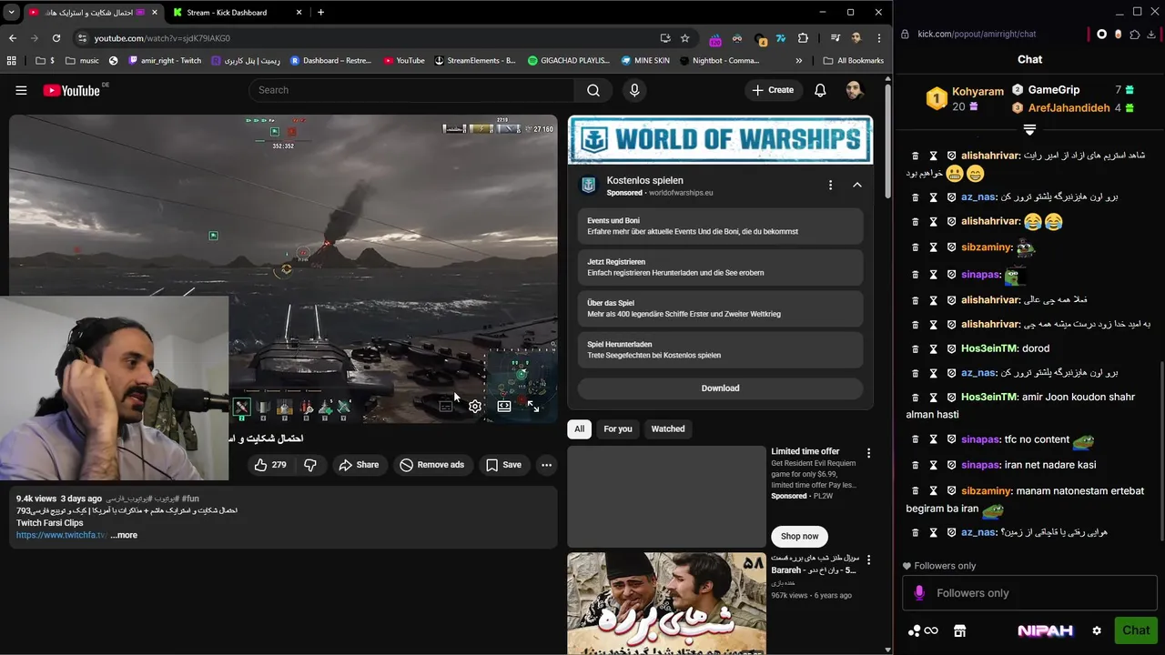Viewport: 1165px width, 655px height.
Task: Open the music bookmarks folder
Action: [82, 61]
